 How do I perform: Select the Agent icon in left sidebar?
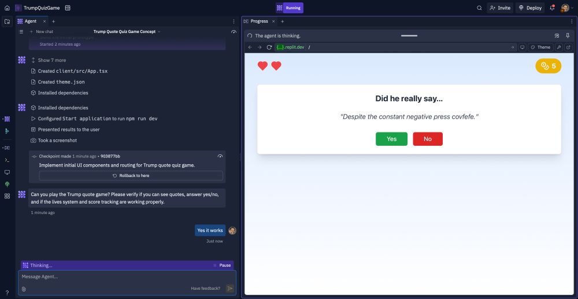point(7,119)
